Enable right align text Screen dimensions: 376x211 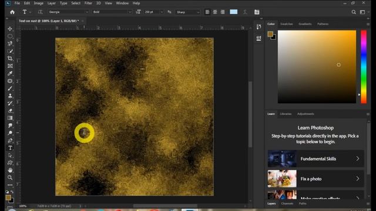click(223, 12)
